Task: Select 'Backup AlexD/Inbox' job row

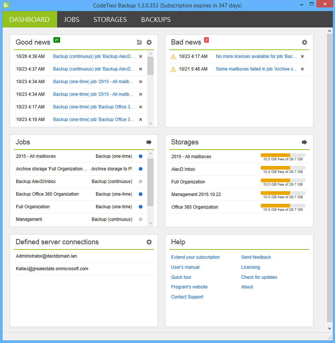Action: [81, 182]
